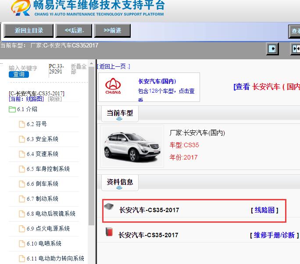The height and width of the screenshot is (264, 300).
Task: Go back with the <<后退 button
Action: pyautogui.click(x=74, y=31)
